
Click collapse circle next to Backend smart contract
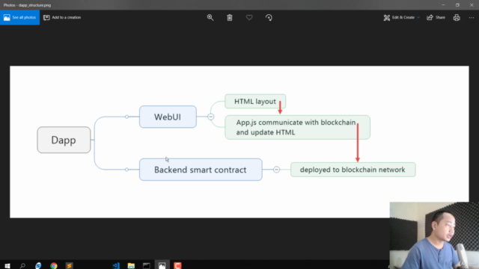tap(276, 170)
